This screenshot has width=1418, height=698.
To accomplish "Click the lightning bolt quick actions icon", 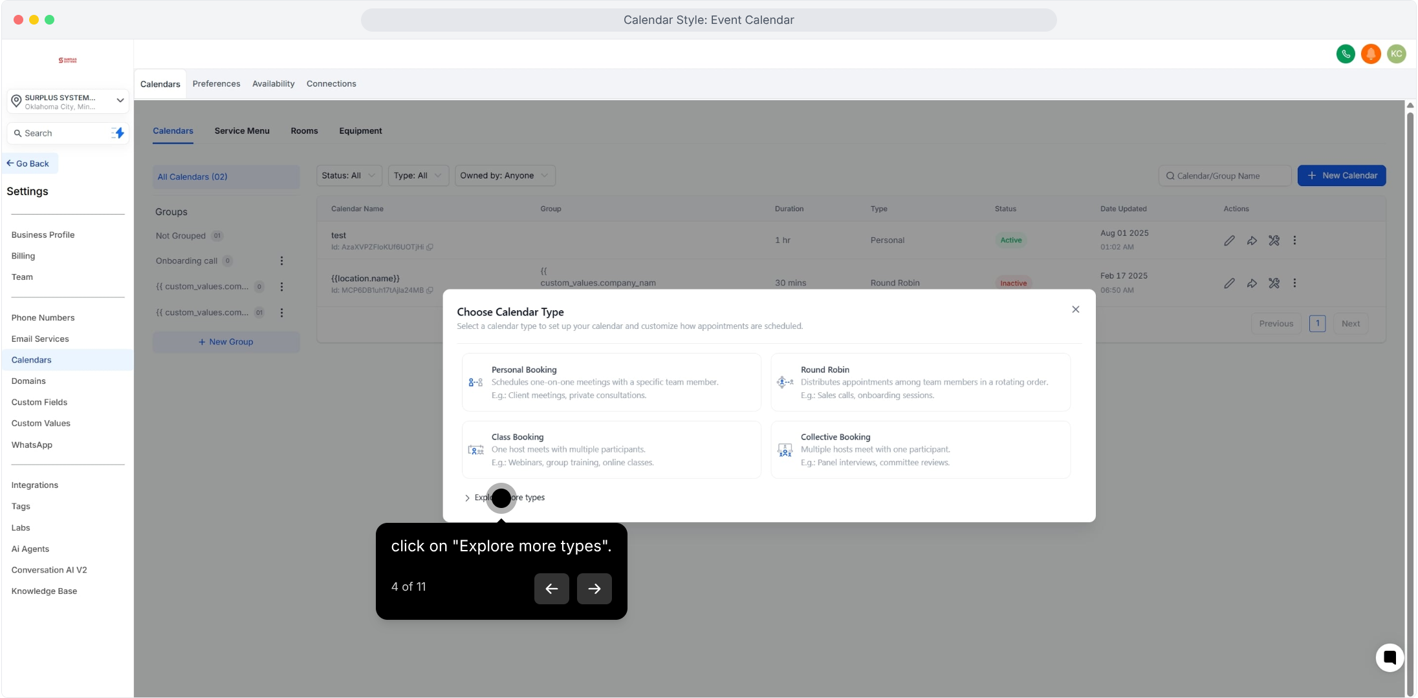I will coord(118,133).
